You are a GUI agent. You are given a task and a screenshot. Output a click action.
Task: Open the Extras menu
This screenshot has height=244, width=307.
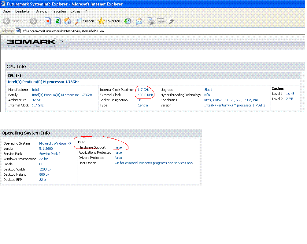(76, 11)
